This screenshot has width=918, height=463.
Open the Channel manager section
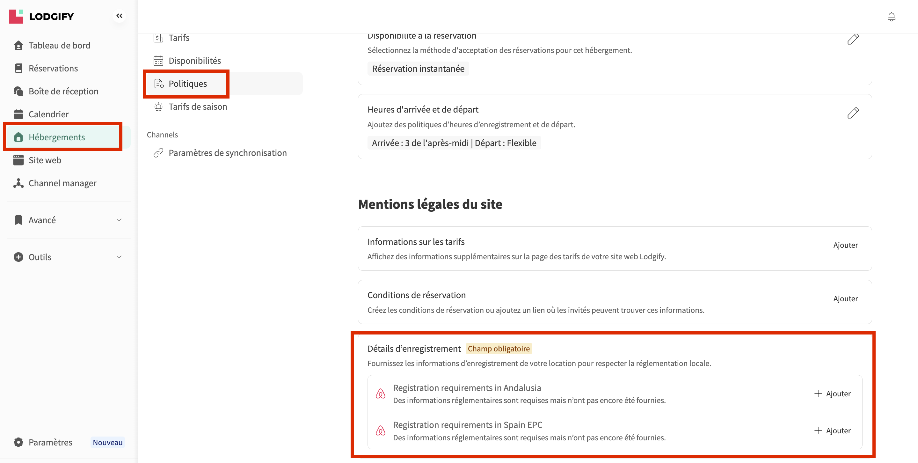click(62, 183)
